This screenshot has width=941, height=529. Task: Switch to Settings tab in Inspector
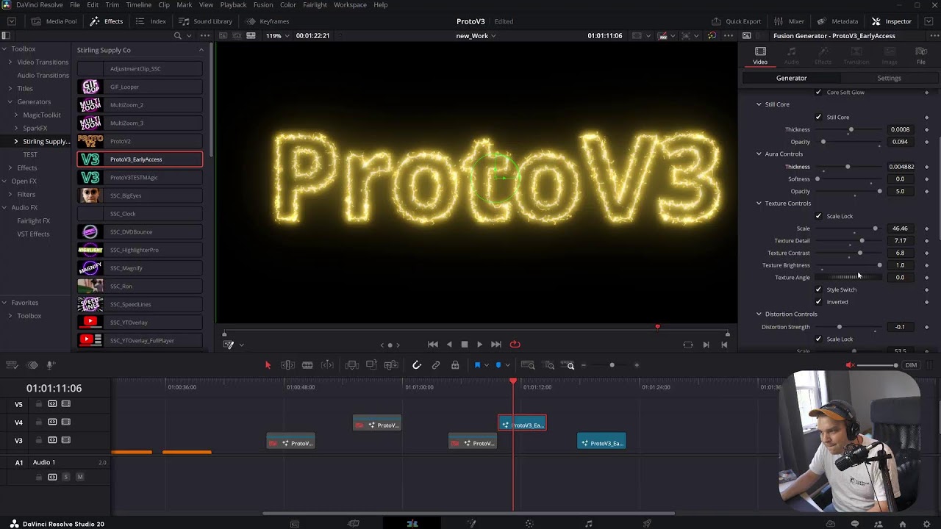pos(889,78)
